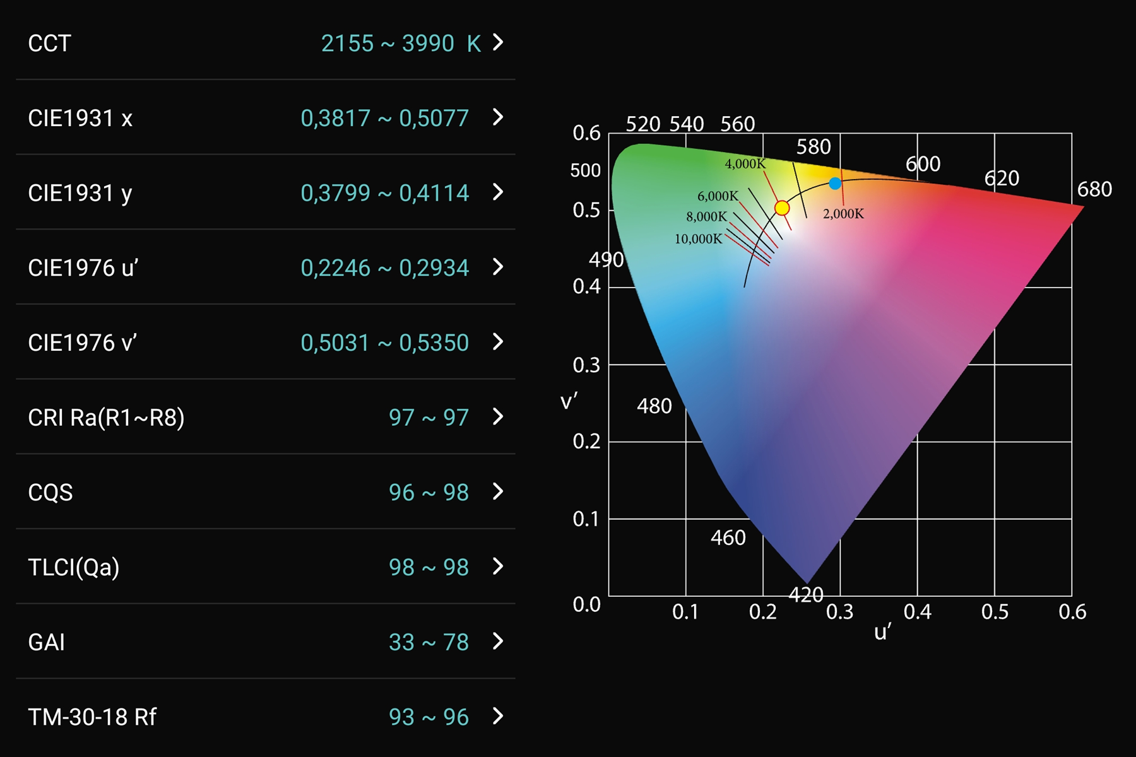Click the 4,000K label on the diagram
The width and height of the screenshot is (1136, 757).
pos(745,164)
